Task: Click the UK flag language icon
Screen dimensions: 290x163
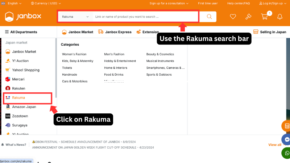Action: click(x=3, y=3)
